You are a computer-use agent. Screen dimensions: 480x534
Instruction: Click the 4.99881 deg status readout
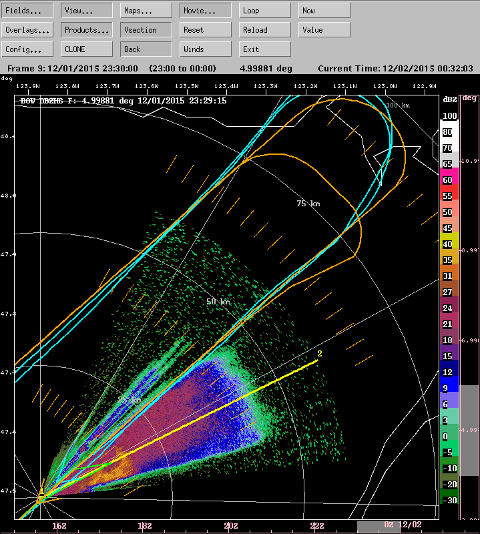click(266, 69)
